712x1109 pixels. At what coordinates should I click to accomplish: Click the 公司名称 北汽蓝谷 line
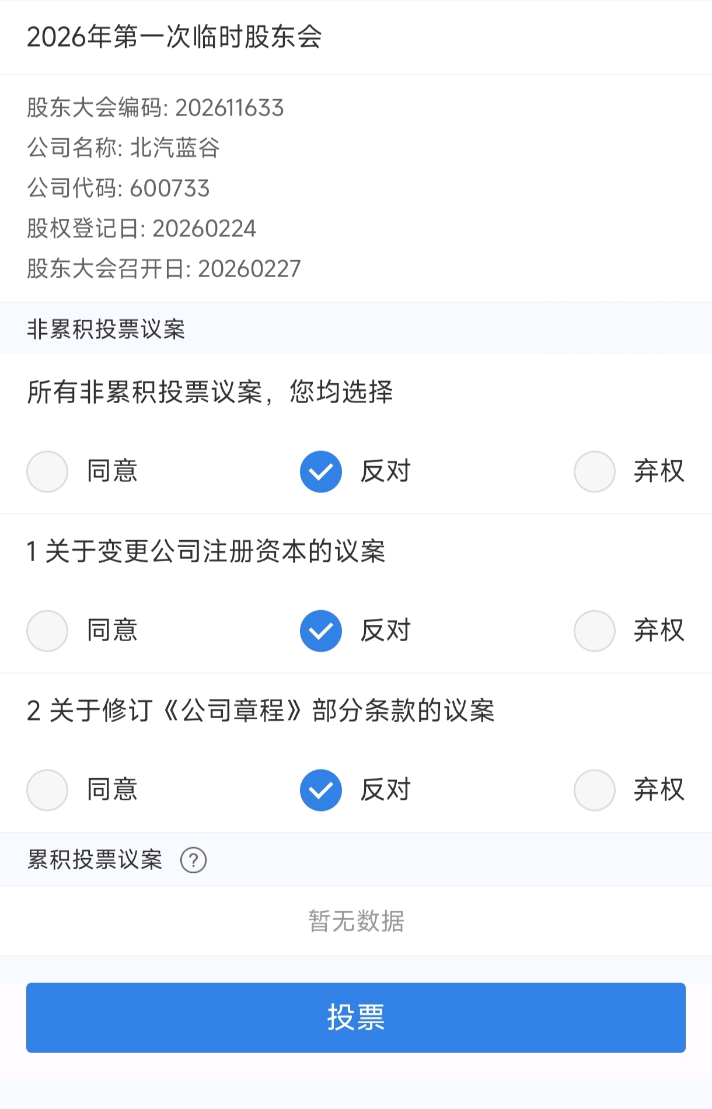[123, 148]
